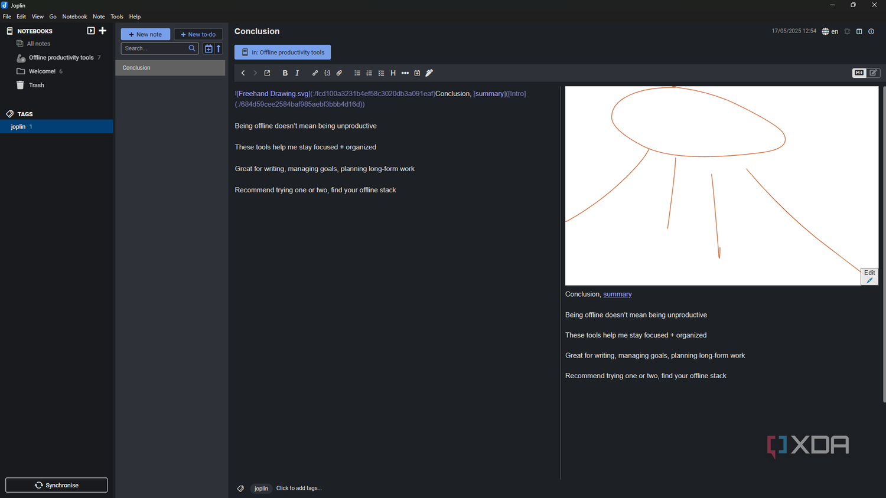Viewport: 886px width, 498px height.
Task: Set an alarm with the bell icon
Action: [847, 31]
